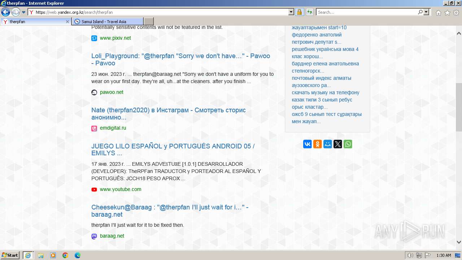Open suggestion 'решебник українська мова 4 клас'
The width and height of the screenshot is (462, 260).
pyautogui.click(x=325, y=53)
